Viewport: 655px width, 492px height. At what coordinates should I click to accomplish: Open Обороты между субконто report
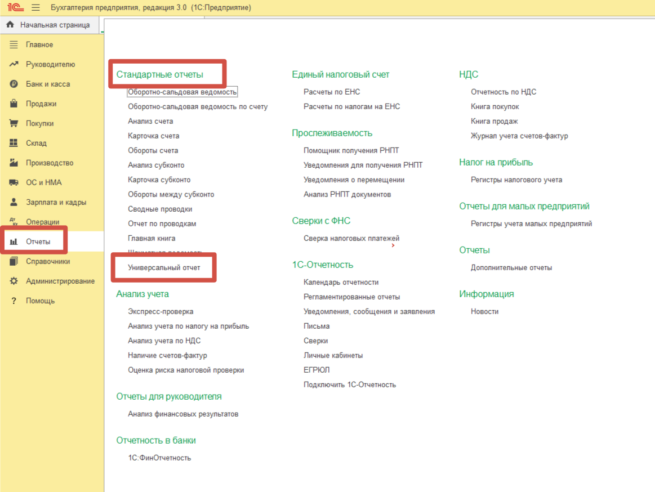click(171, 194)
